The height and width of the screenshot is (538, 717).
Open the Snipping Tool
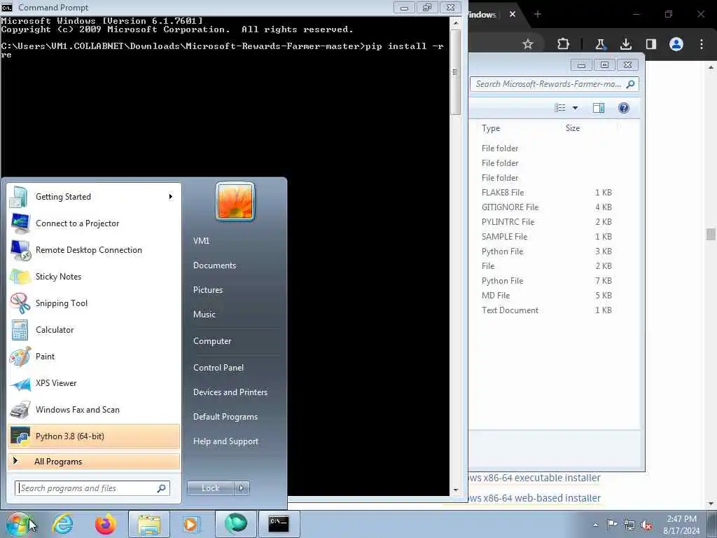pyautogui.click(x=94, y=303)
